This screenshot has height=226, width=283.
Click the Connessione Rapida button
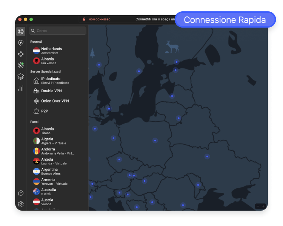pyautogui.click(x=225, y=20)
